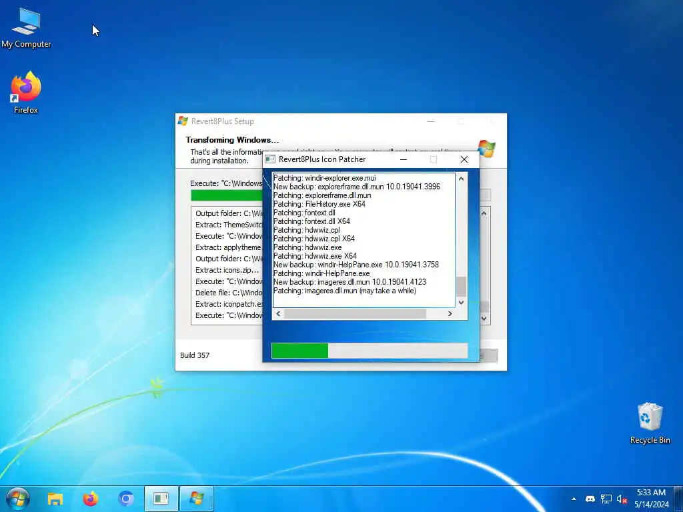Click 'Extract: icons.zip...' in setup log
Screen dimensions: 683x512
[x=227, y=270]
